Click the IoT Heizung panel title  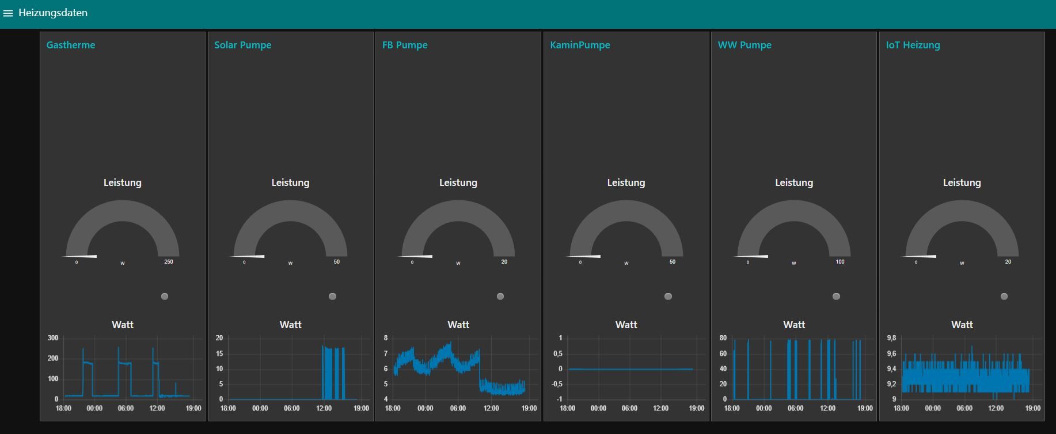coord(913,45)
